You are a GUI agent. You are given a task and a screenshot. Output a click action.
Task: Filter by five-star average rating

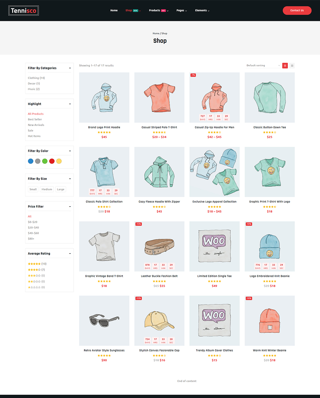point(37,264)
